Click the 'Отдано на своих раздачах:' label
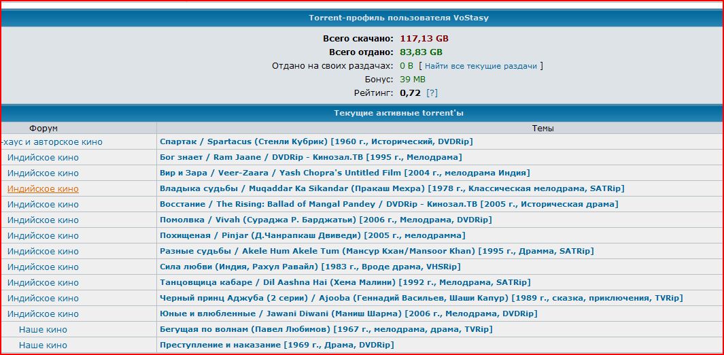Image resolution: width=724 pixels, height=355 pixels. coord(333,66)
